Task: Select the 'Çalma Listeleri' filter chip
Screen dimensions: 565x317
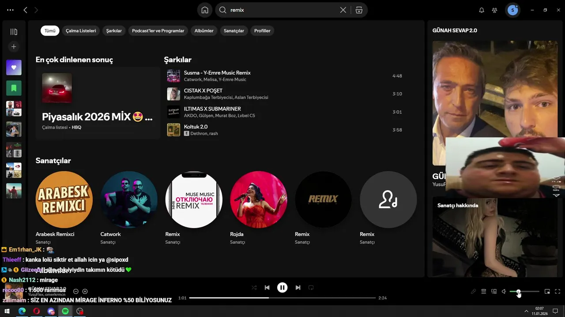Action: pos(81,31)
